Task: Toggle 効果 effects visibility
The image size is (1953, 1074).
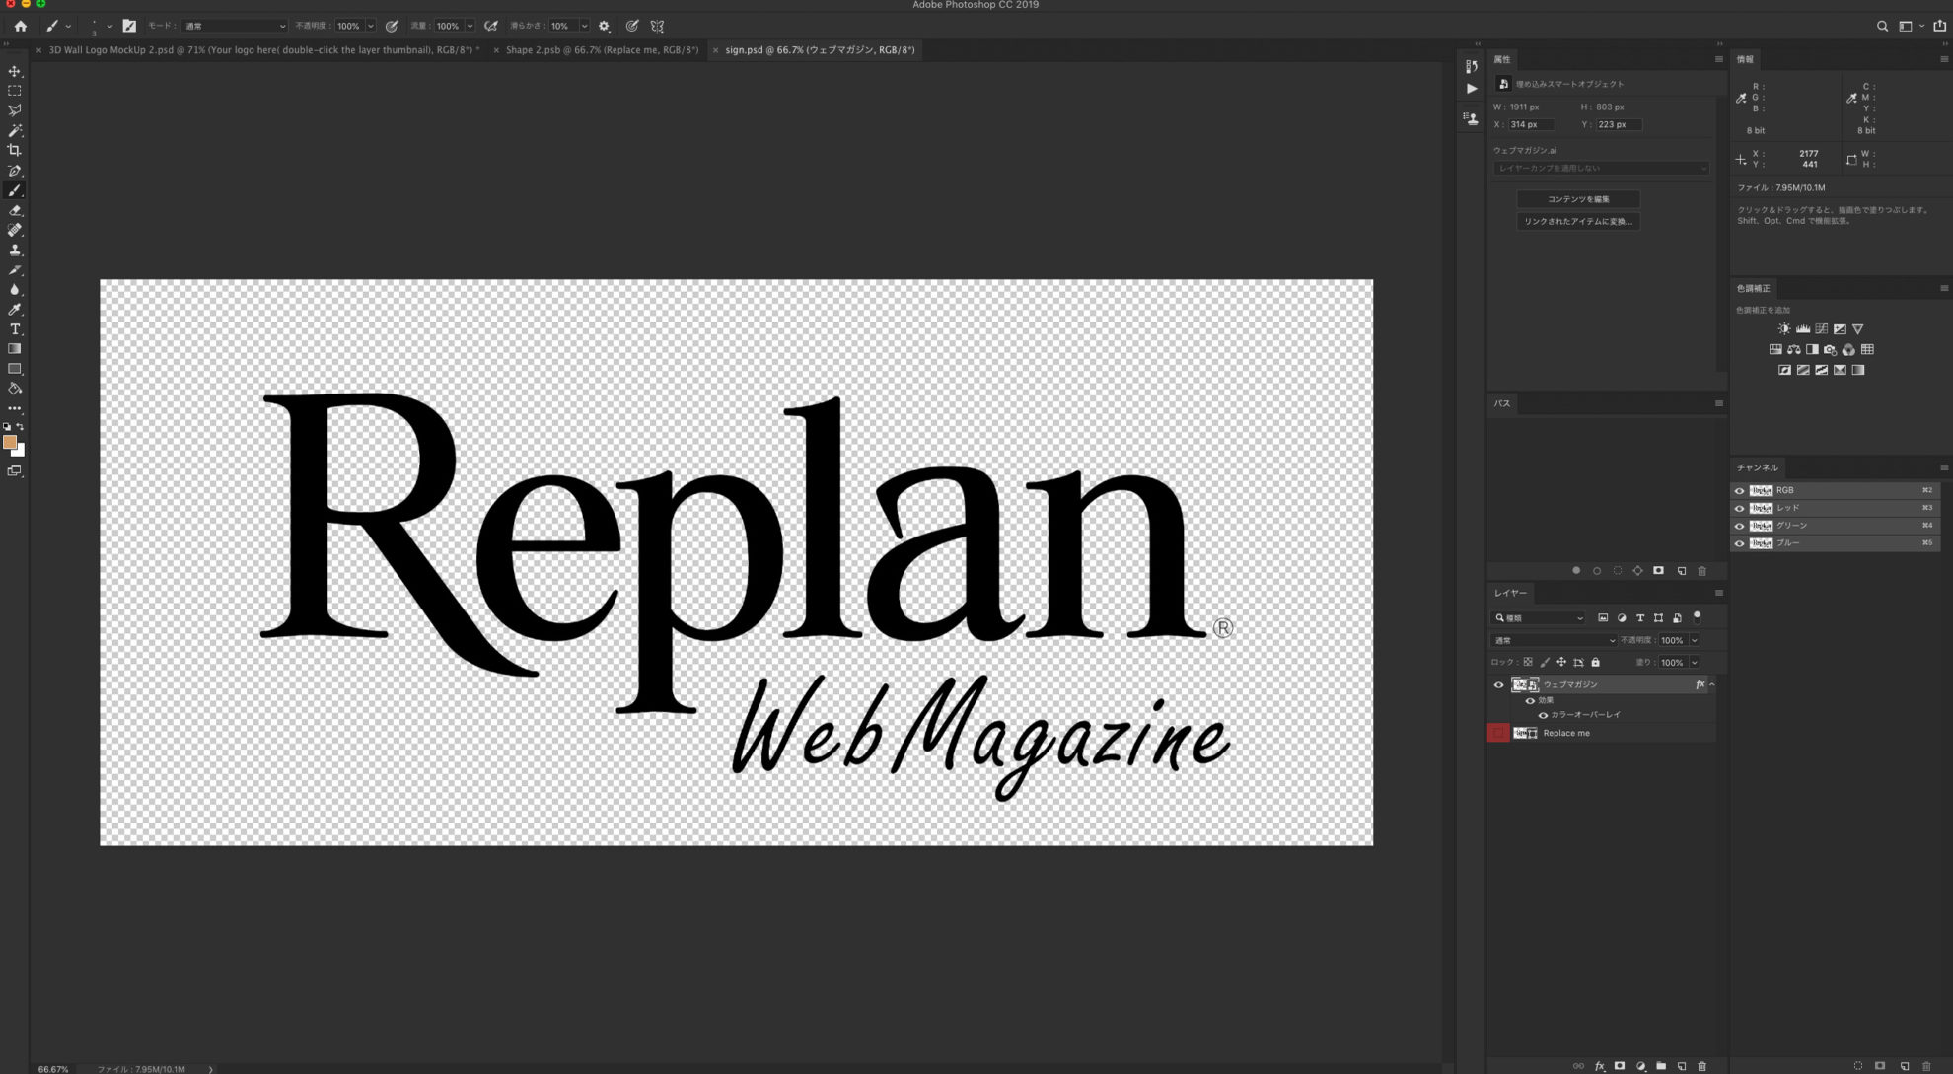Action: point(1530,700)
